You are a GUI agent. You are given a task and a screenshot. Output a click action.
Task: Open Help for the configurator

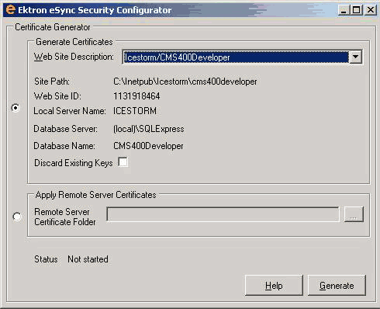pos(274,286)
